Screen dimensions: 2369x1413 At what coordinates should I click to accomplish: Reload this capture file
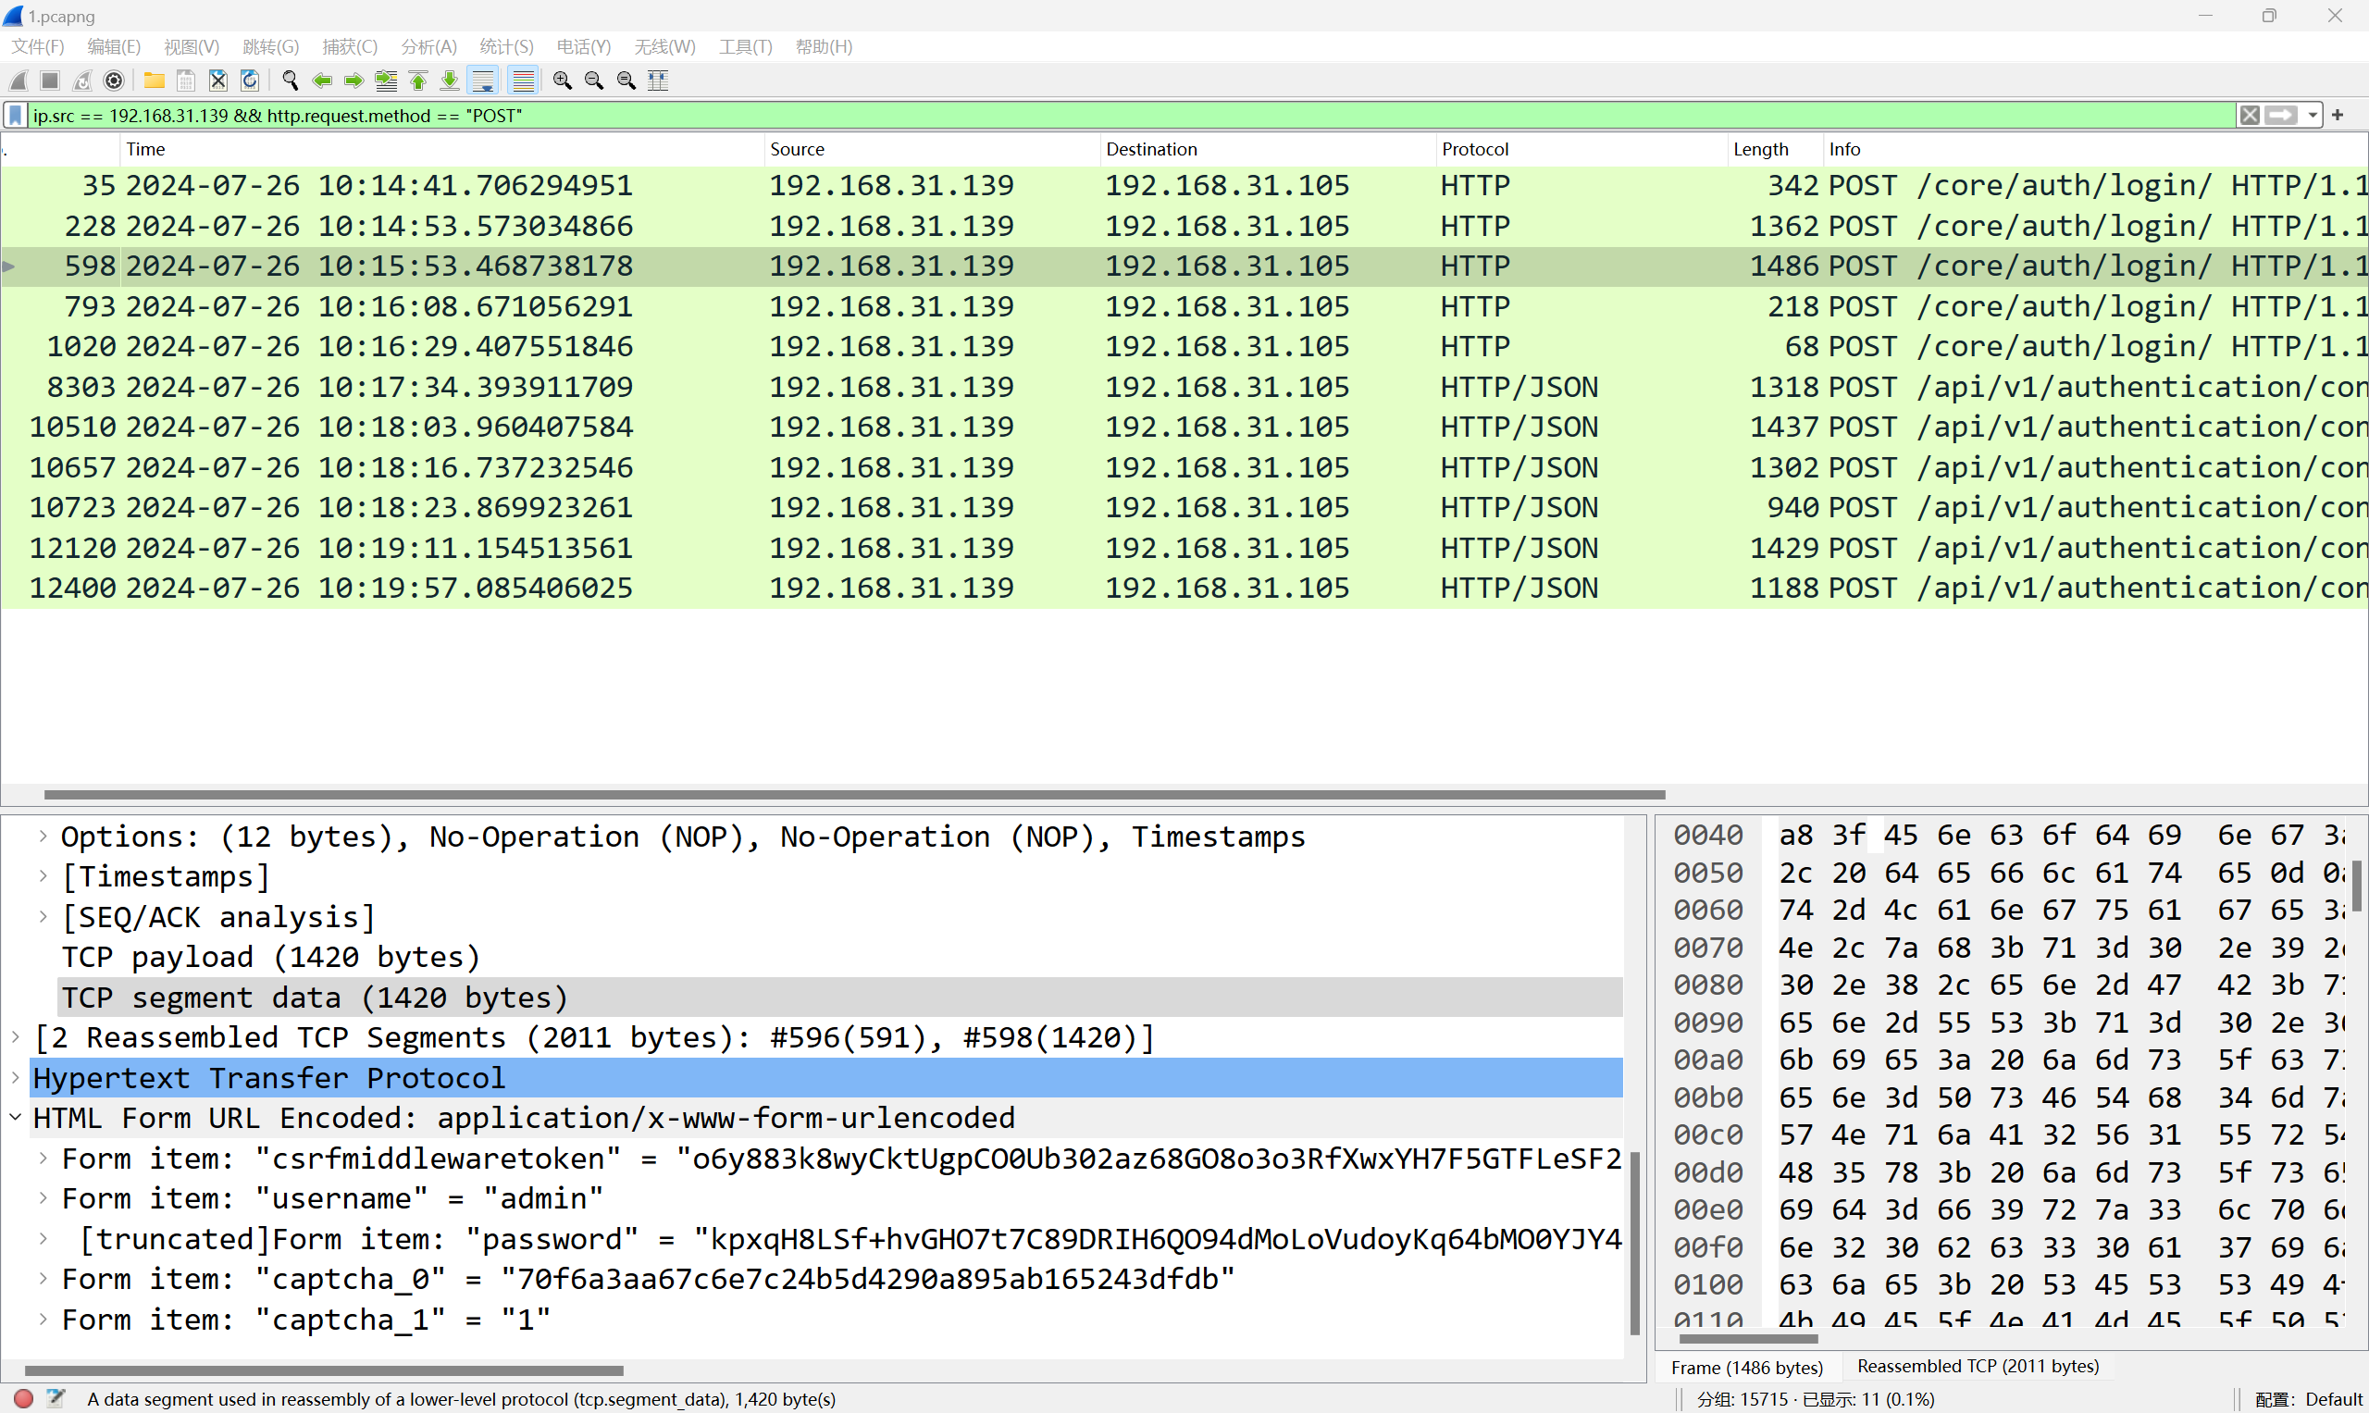coord(250,81)
